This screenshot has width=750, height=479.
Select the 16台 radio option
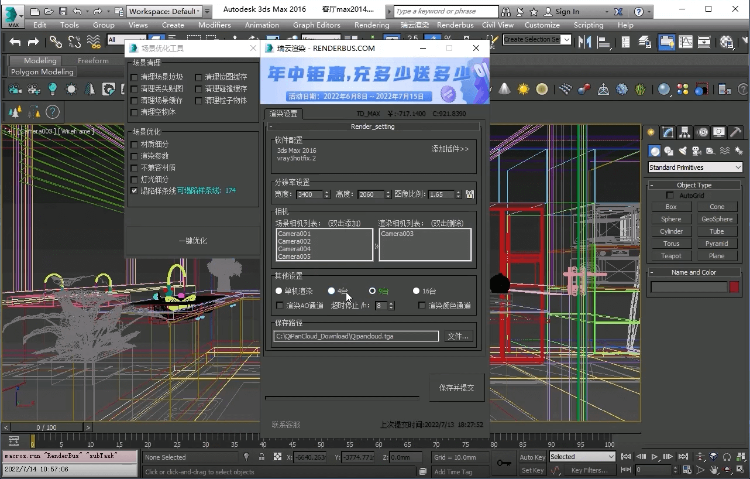point(416,291)
